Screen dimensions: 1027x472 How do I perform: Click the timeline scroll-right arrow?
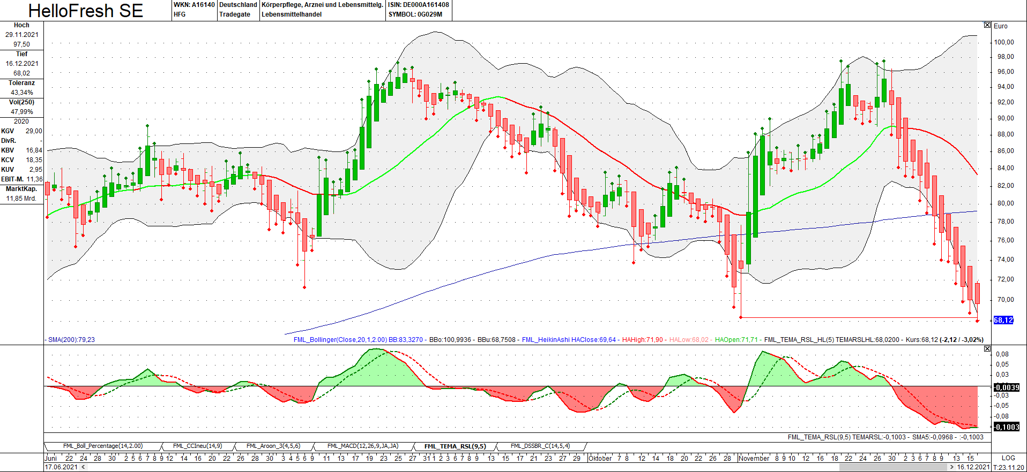[952, 467]
